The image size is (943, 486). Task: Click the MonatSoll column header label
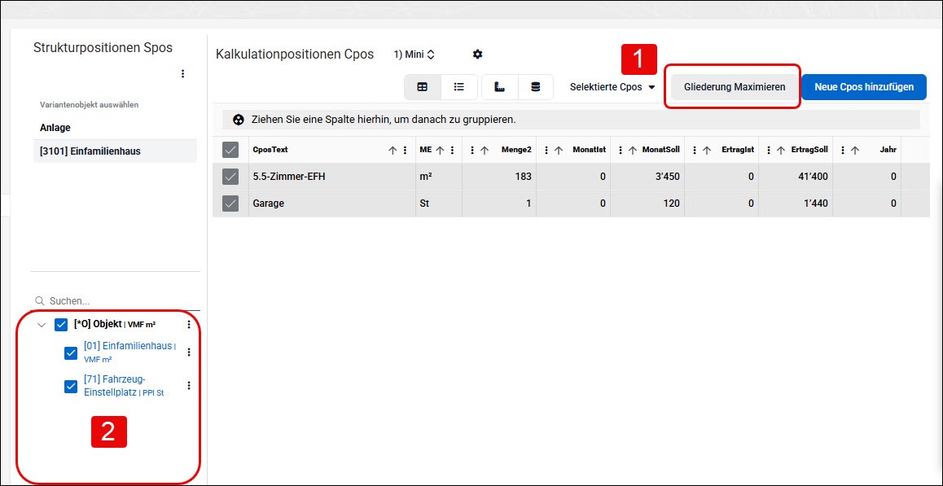[661, 150]
